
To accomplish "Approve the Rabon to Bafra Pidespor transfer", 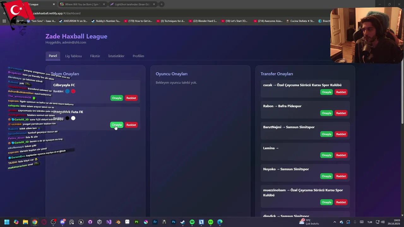I will (327, 113).
